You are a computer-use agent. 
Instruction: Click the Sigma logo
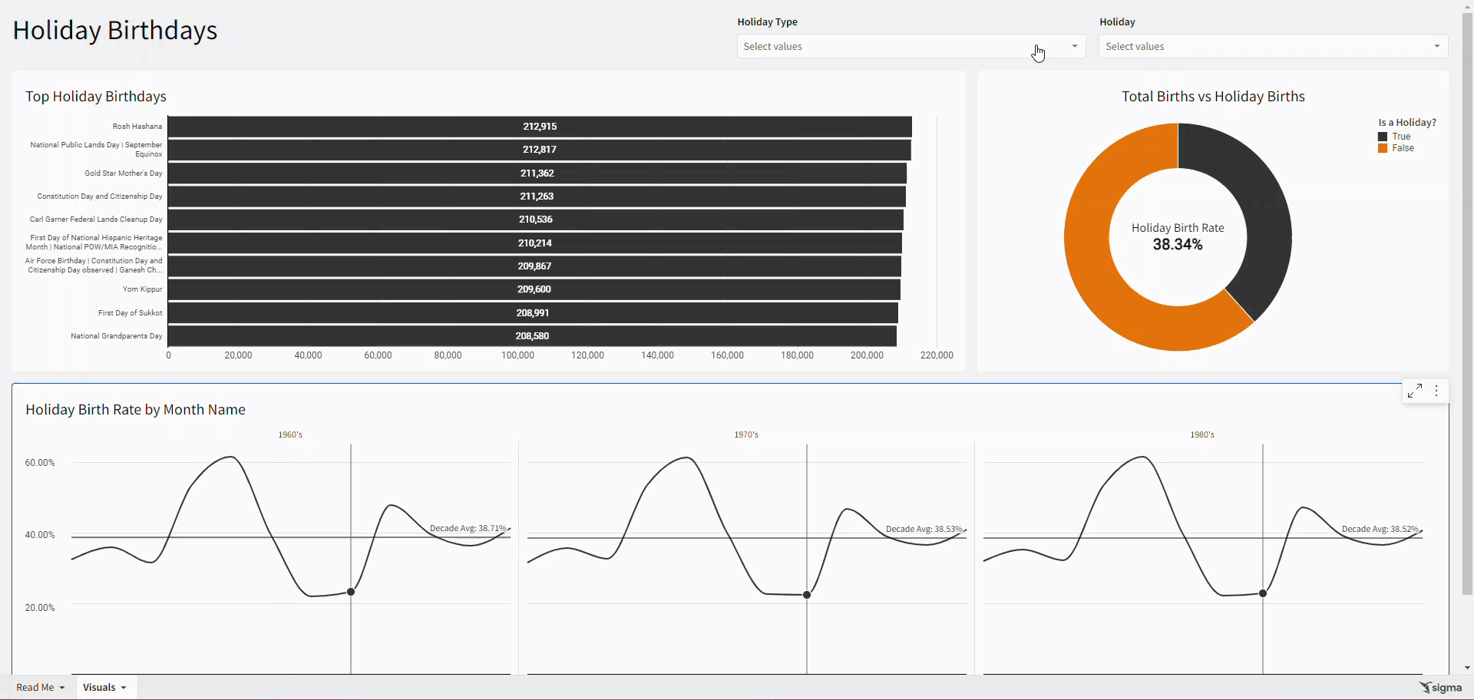point(1441,687)
